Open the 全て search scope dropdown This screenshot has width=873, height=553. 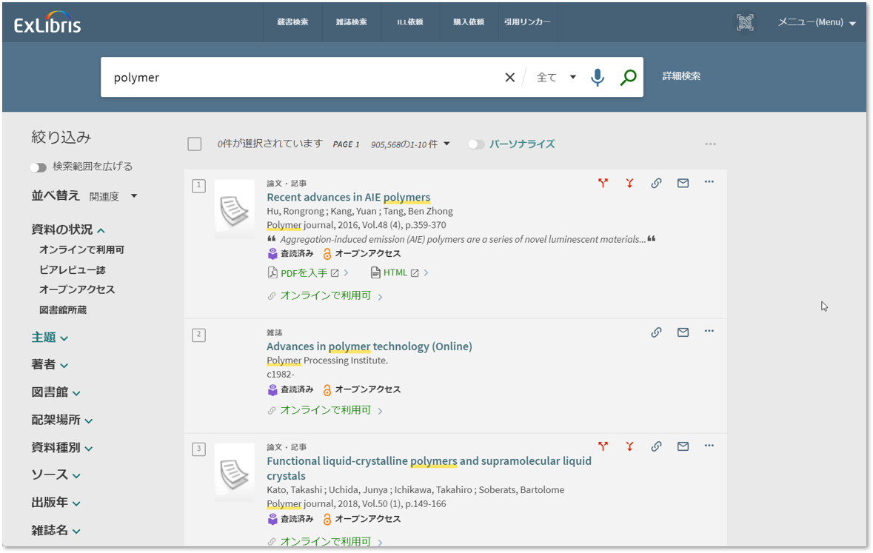[x=556, y=77]
